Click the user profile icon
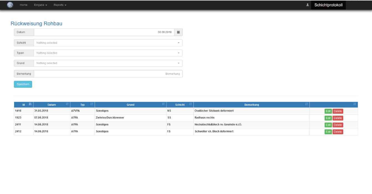This screenshot has width=372, height=194. pos(308,5)
